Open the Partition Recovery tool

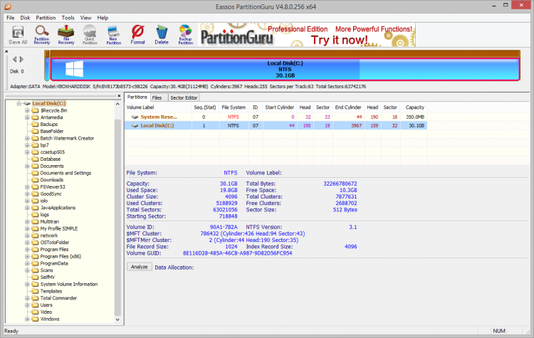click(x=42, y=35)
